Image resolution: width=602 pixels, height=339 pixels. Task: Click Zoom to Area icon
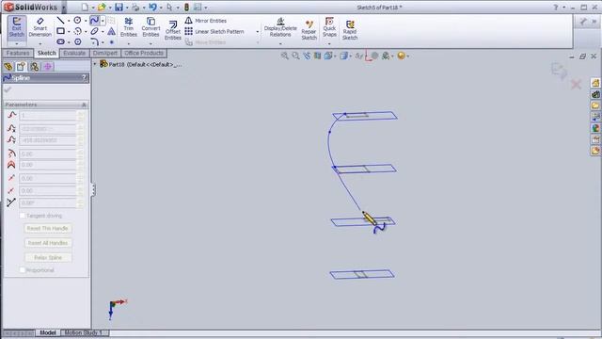295,56
